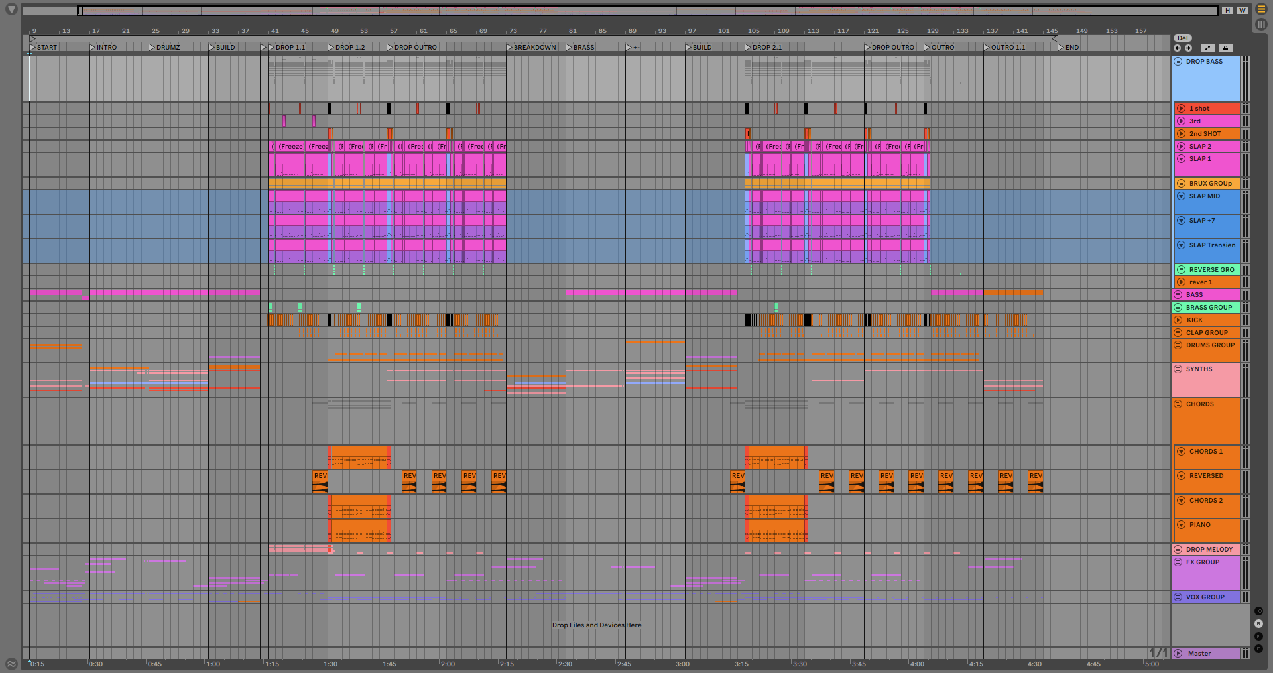This screenshot has width=1273, height=673.
Task: Click the 4:00 mark in the time ruler
Action: [x=917, y=664]
